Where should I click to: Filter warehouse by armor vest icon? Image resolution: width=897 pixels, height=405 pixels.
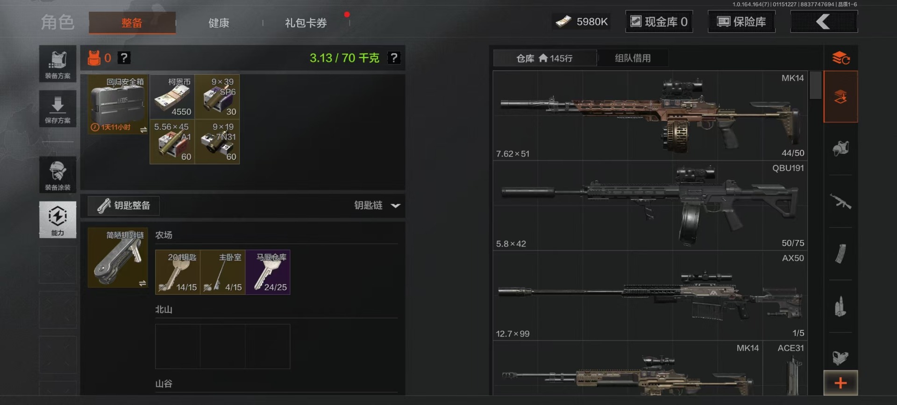pyautogui.click(x=840, y=149)
